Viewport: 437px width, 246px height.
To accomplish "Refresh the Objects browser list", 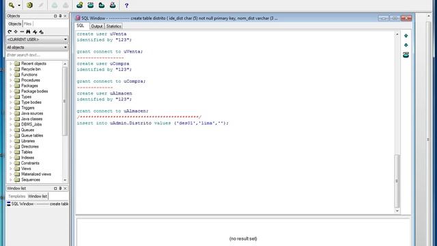I will [10, 32].
